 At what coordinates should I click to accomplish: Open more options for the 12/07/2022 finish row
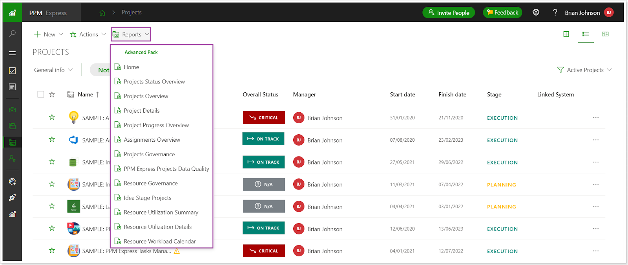(x=596, y=251)
